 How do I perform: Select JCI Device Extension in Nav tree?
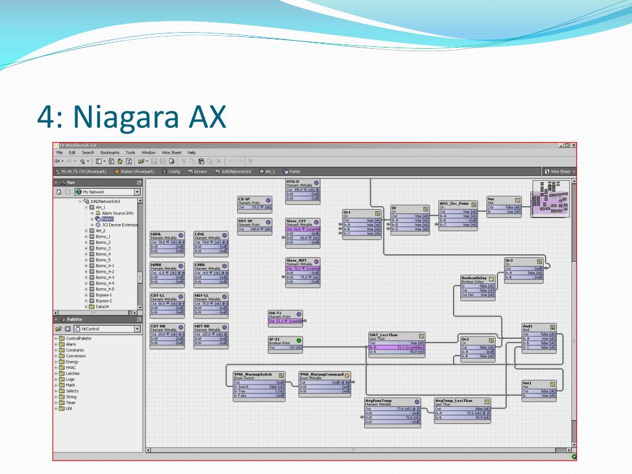(x=119, y=225)
